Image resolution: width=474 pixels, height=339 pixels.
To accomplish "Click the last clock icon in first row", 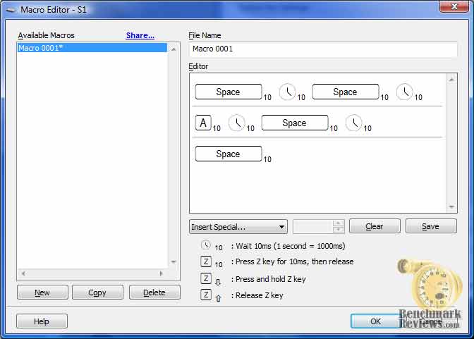I will [404, 92].
